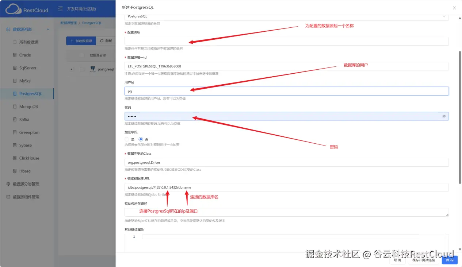Screen dimensions: 462x267
Task: Click the dialog vertical scrollbar
Action: click(x=460, y=117)
